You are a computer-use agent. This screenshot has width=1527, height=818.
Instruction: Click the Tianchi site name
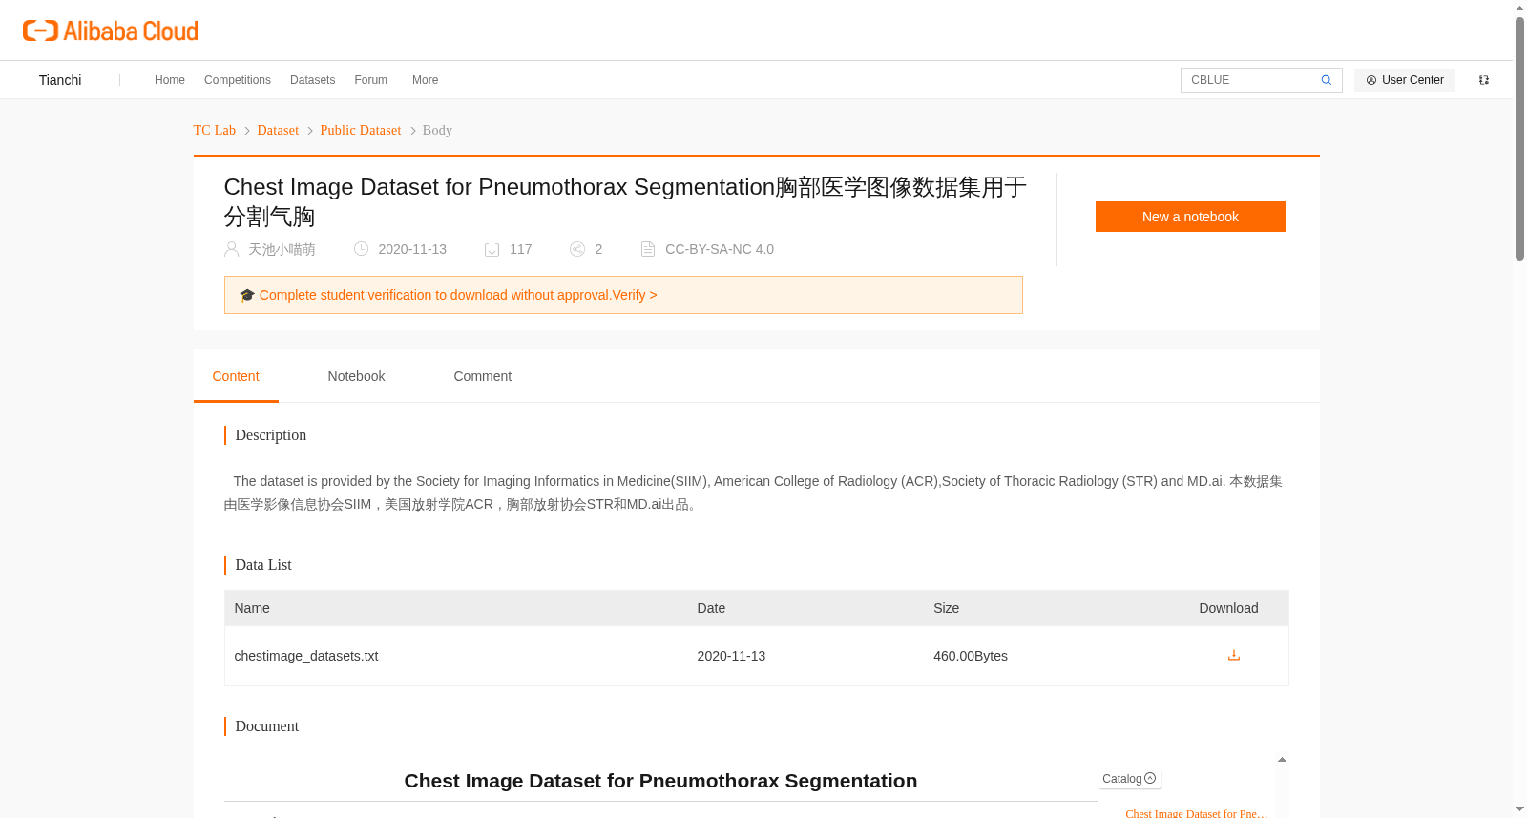(x=60, y=80)
